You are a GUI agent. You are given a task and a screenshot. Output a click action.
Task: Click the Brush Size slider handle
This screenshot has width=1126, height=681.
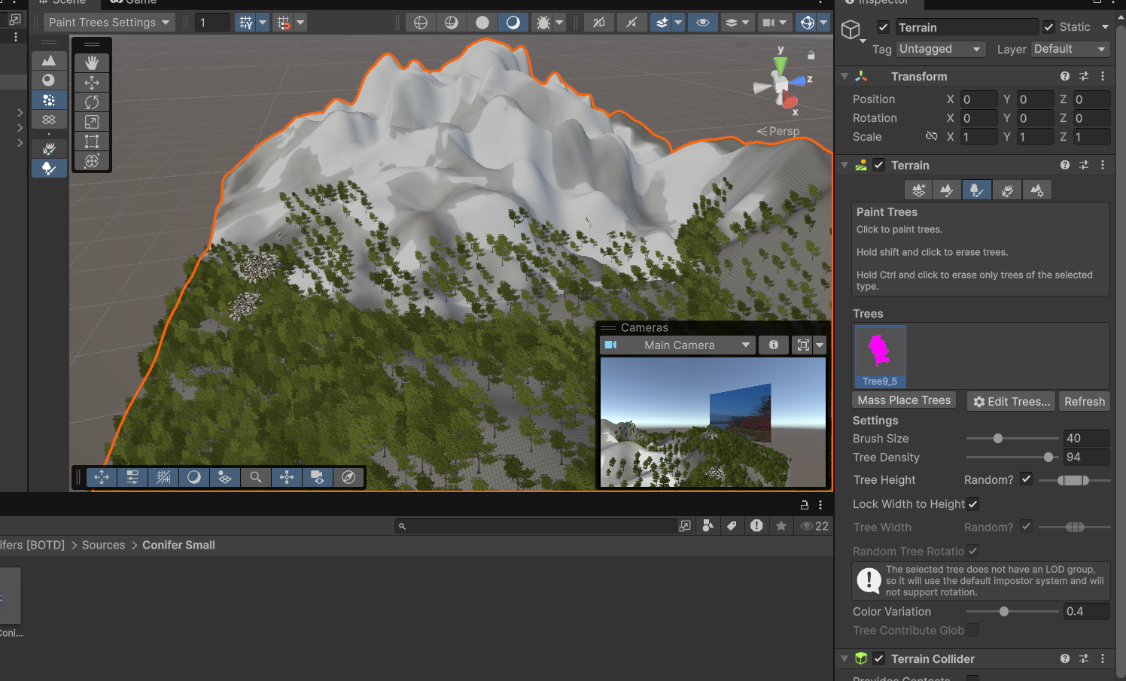pyautogui.click(x=998, y=439)
